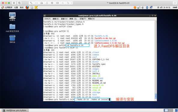Open the Trash desktop icon
The width and height of the screenshot is (178, 112).
[x=12, y=39]
